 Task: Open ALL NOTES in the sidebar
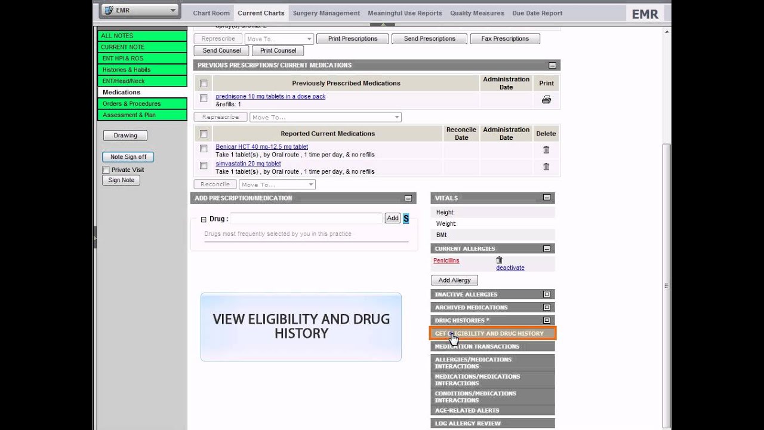tap(142, 36)
